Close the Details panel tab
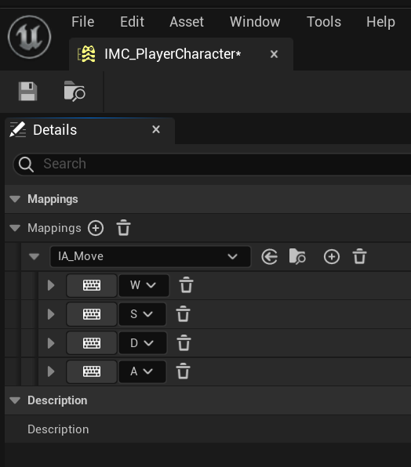 click(x=156, y=129)
